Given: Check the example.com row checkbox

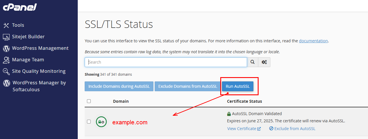Looking at the screenshot, I should tap(89, 122).
